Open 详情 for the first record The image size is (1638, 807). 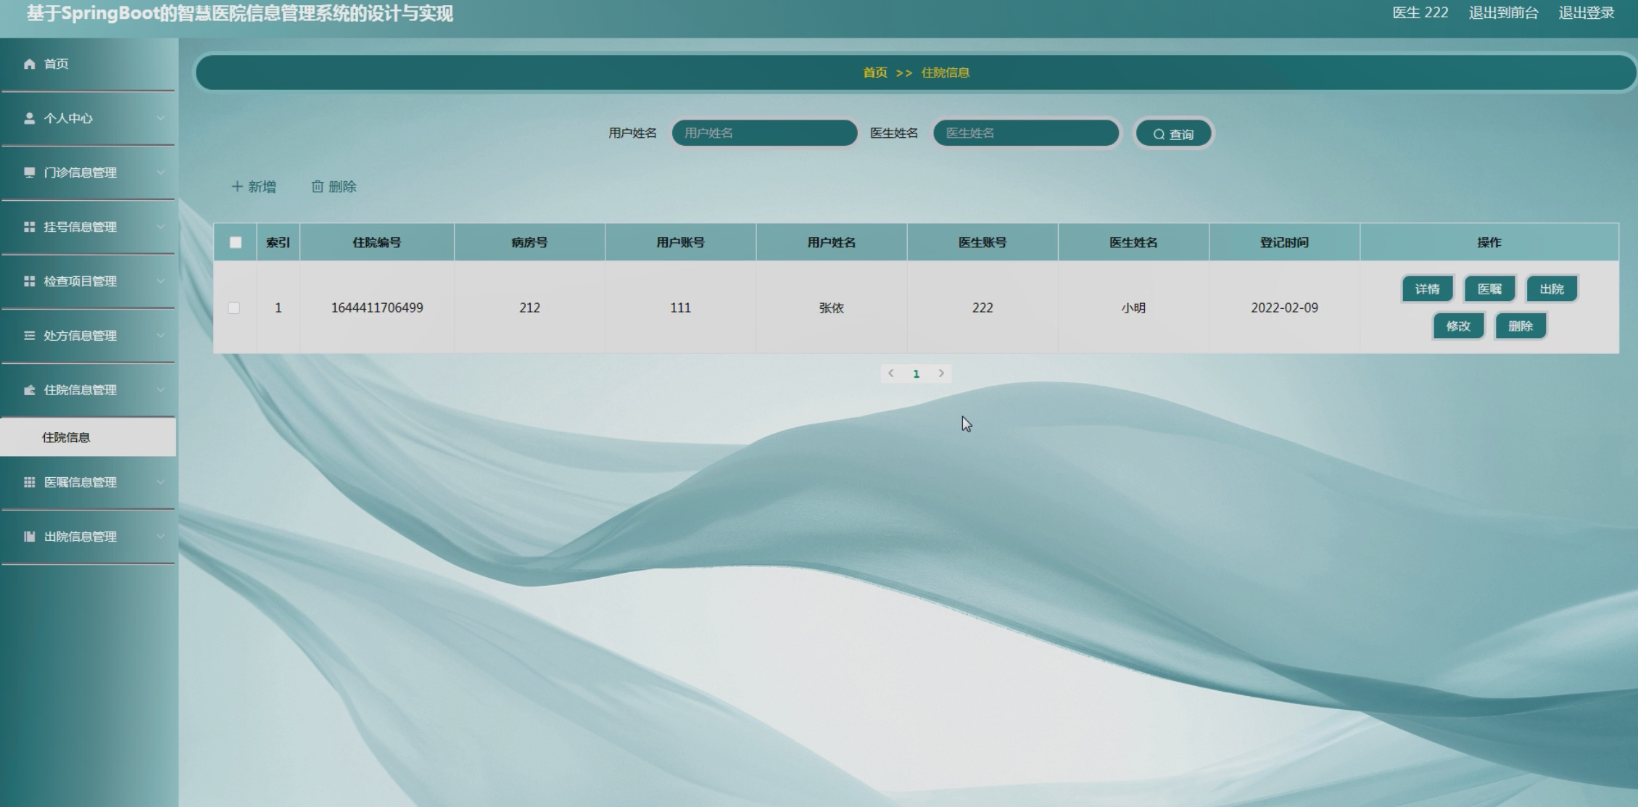pos(1427,289)
